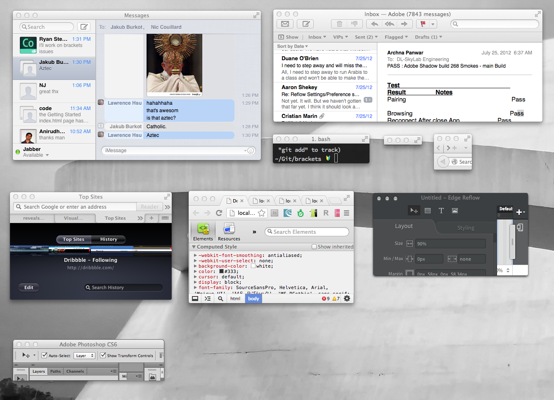Uncheck Auto-Select in Photoshop

(45, 355)
